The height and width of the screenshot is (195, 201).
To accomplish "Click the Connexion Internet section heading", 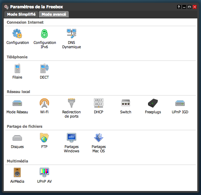I will (25, 22).
